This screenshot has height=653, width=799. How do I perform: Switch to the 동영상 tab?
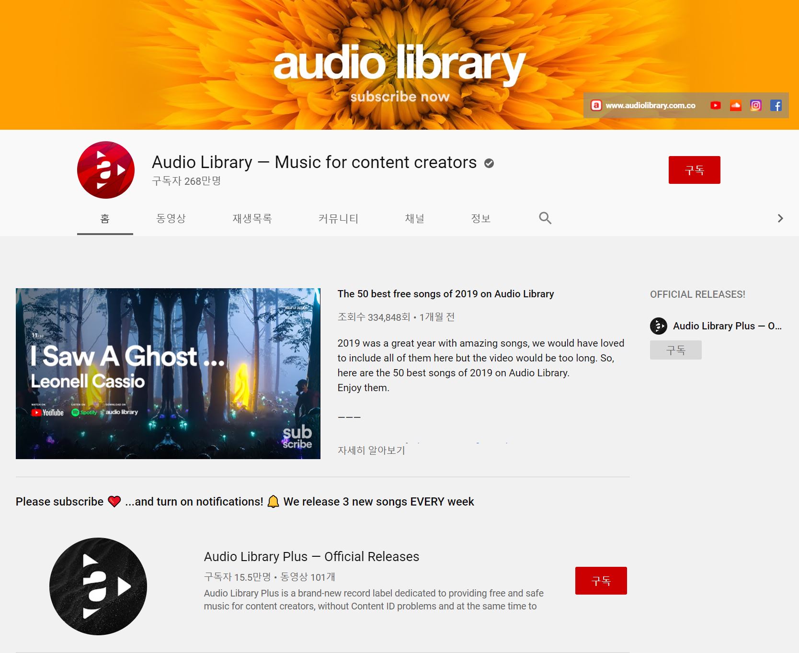[x=171, y=219]
